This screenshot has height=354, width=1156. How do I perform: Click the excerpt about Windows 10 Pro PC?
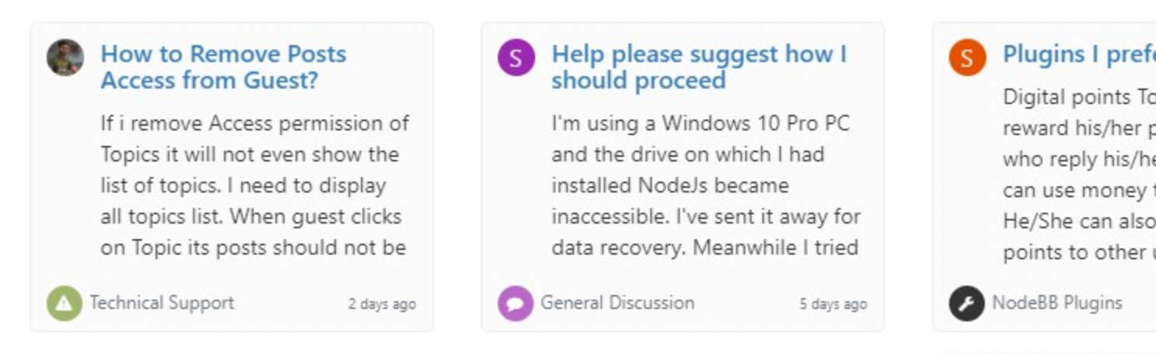point(706,186)
